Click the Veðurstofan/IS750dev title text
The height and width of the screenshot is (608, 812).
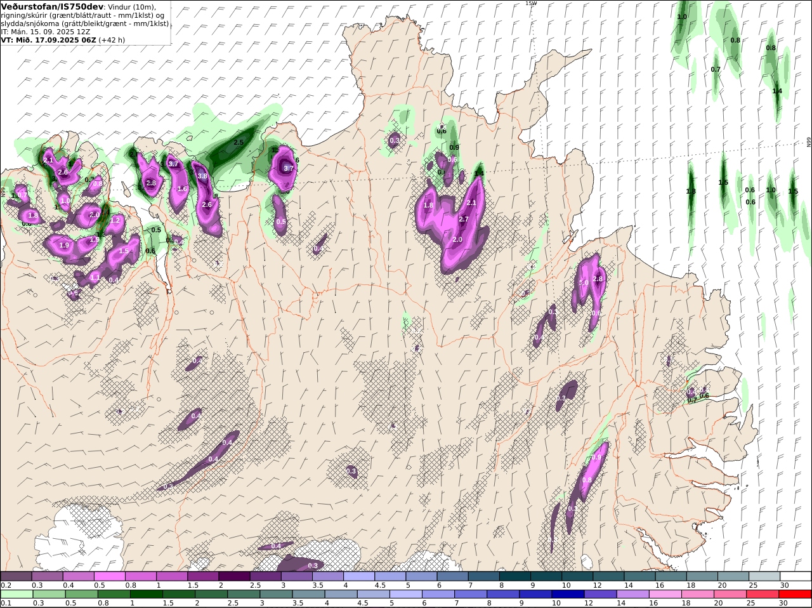tap(52, 6)
